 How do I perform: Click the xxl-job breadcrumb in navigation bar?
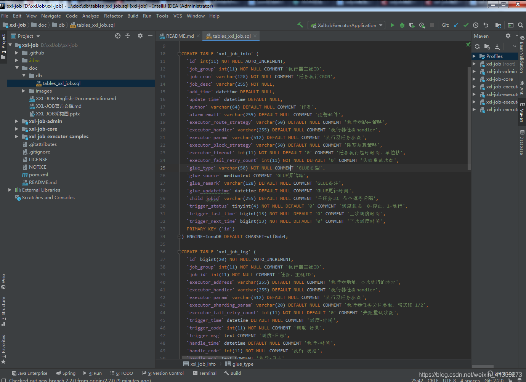(x=14, y=25)
